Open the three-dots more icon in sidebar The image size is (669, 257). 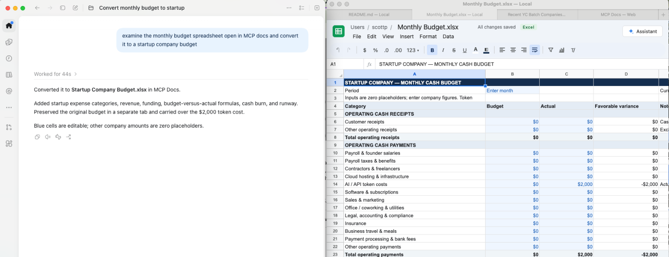(x=9, y=108)
